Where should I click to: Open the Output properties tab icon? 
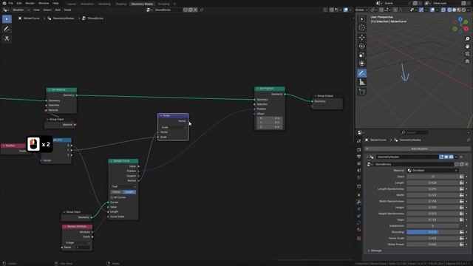tap(358, 157)
